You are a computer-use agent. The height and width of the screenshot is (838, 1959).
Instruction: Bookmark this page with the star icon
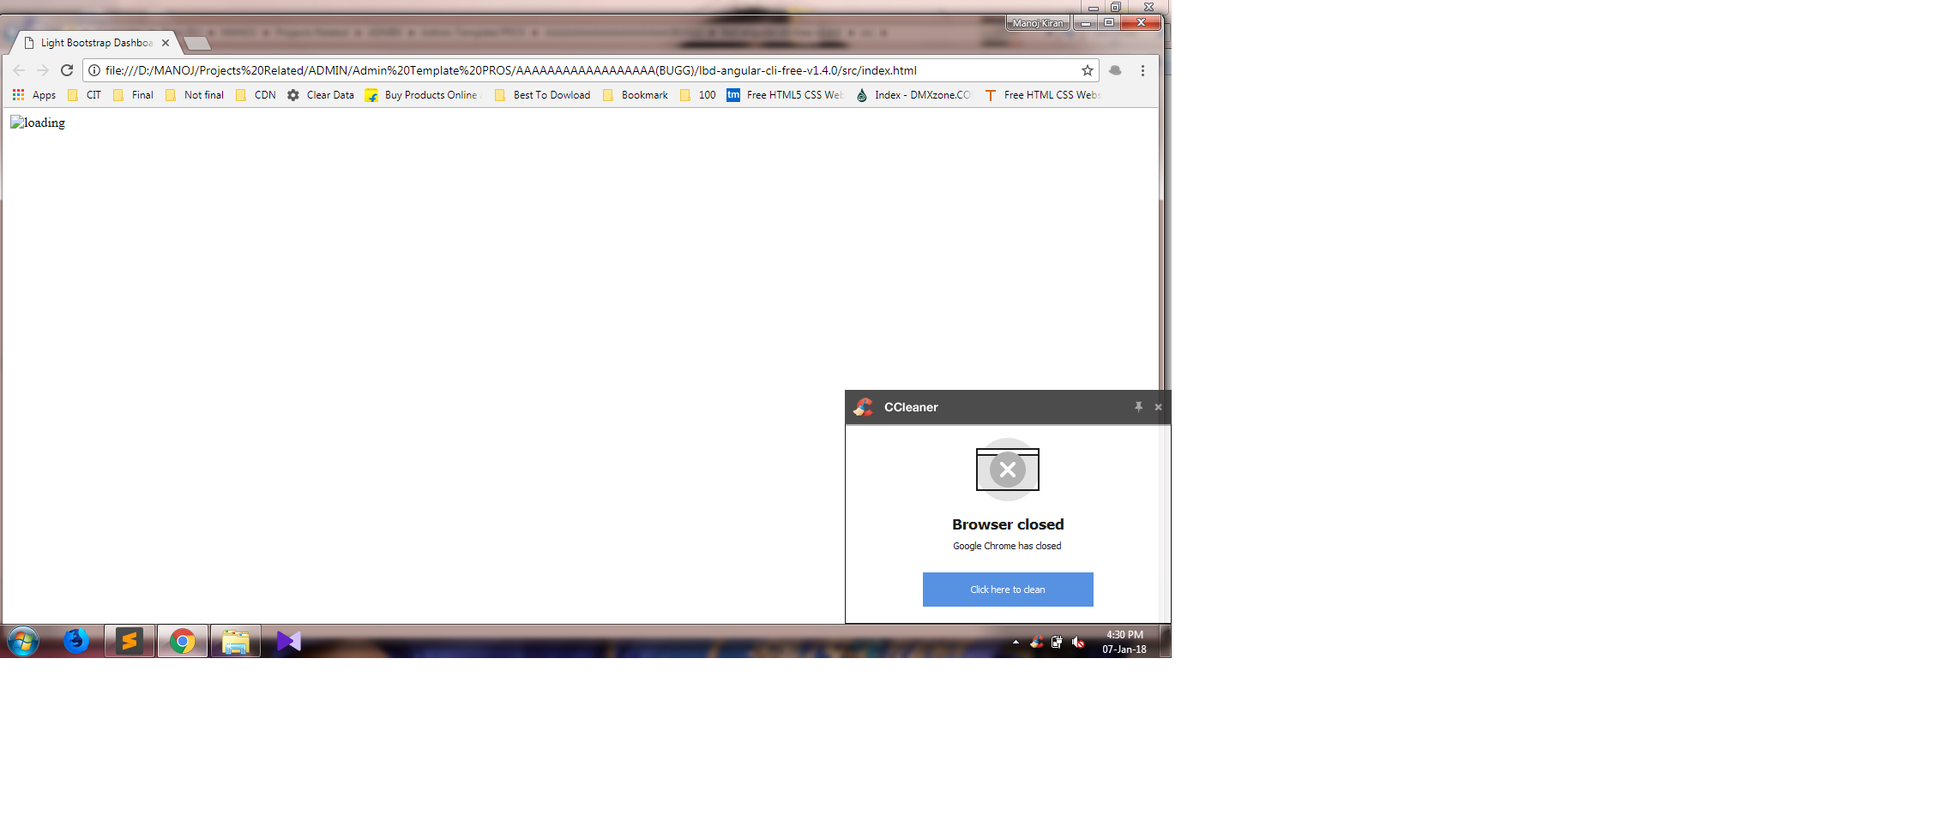(x=1086, y=70)
